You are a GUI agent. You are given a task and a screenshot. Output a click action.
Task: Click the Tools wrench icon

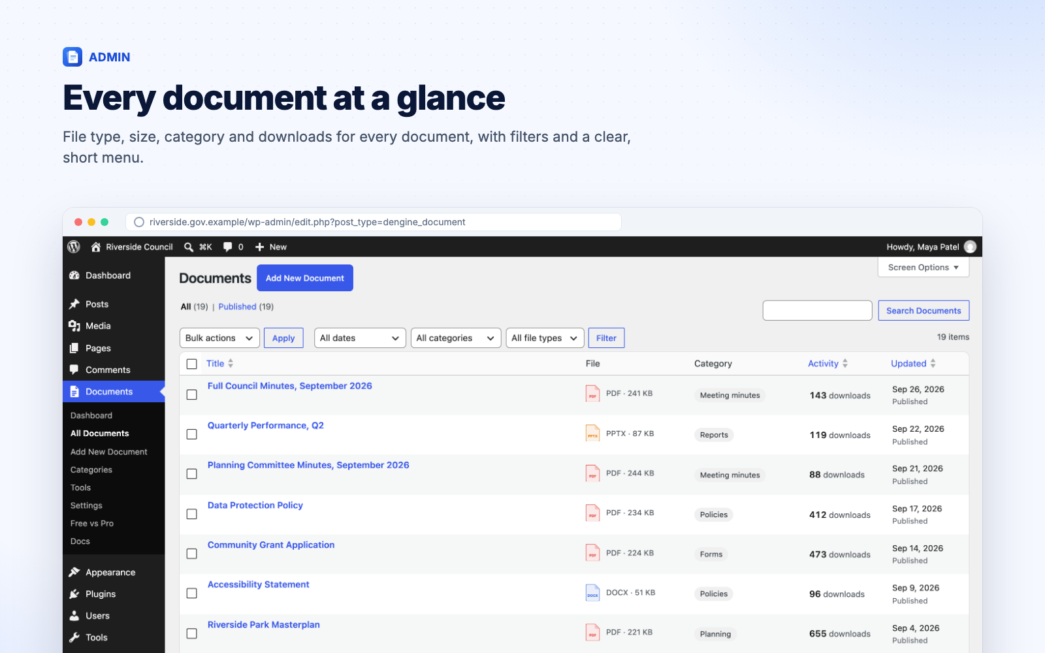click(74, 638)
